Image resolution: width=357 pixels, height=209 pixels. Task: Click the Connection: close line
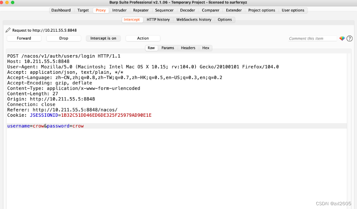(x=31, y=105)
